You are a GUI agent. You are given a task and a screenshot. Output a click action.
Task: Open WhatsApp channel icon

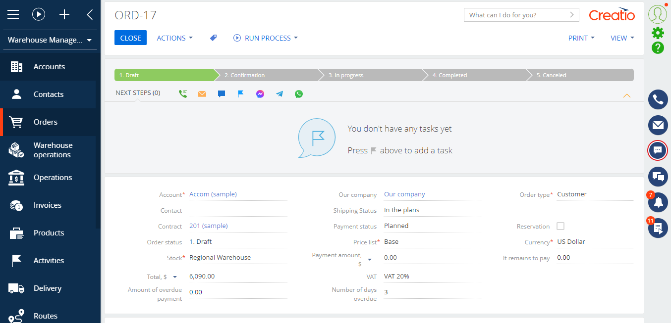pyautogui.click(x=298, y=93)
